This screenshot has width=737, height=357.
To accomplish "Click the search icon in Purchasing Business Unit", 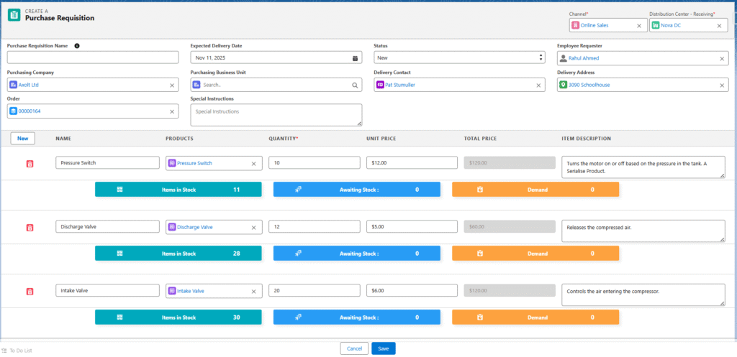I will [x=355, y=85].
